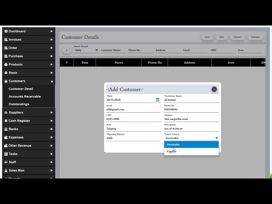The image size is (272, 204).
Task: Click the Report button
Action: (x=237, y=37)
